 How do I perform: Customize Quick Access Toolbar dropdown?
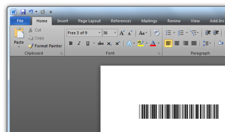pyautogui.click(x=51, y=12)
